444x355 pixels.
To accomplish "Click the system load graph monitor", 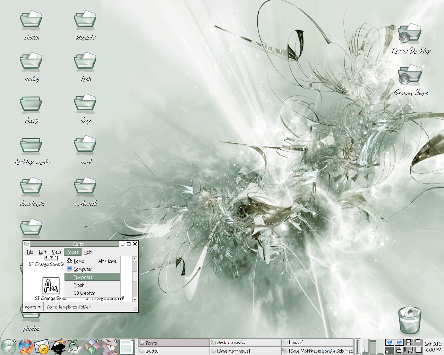I will [x=366, y=347].
